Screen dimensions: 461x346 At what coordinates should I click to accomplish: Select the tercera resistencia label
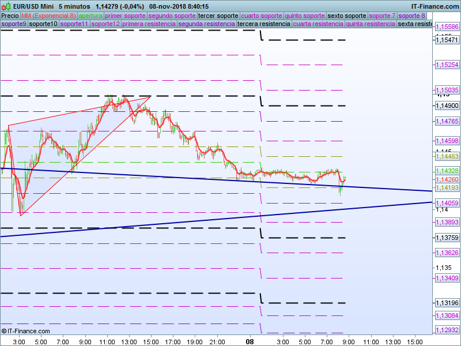coord(263,24)
